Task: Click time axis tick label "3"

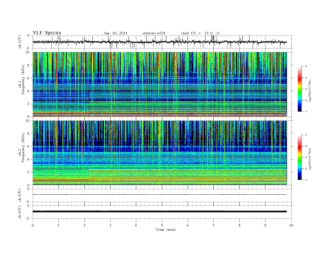Action: 110,225
